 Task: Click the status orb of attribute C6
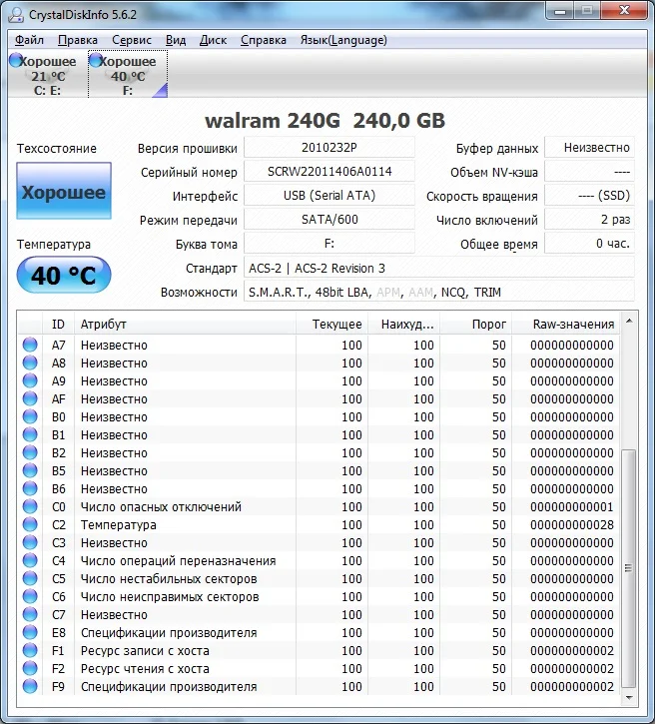point(30,597)
